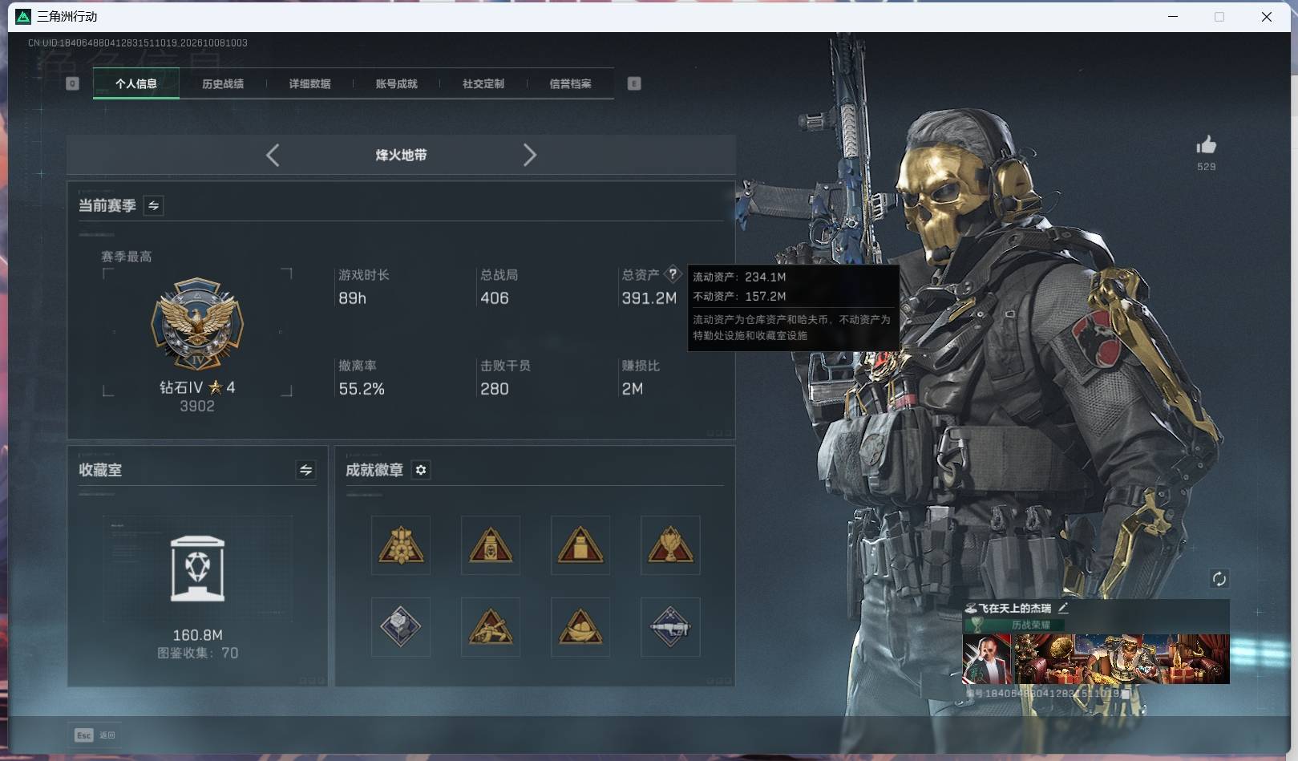This screenshot has width=1298, height=761.
Task: Click the 总资产 value 391.2M
Action: pos(649,298)
